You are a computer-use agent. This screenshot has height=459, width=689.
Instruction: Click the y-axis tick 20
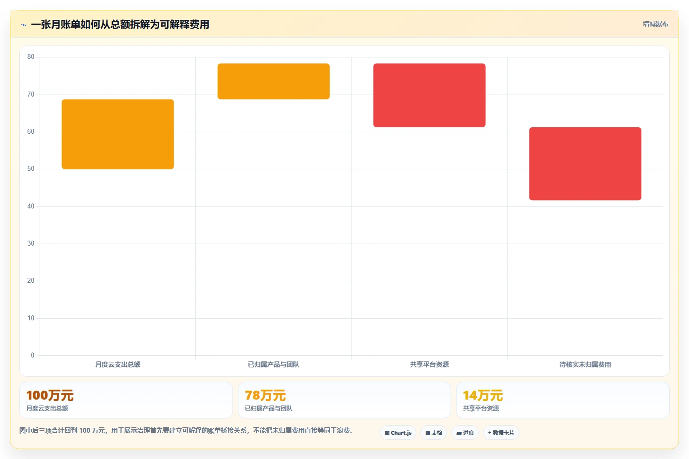[31, 281]
